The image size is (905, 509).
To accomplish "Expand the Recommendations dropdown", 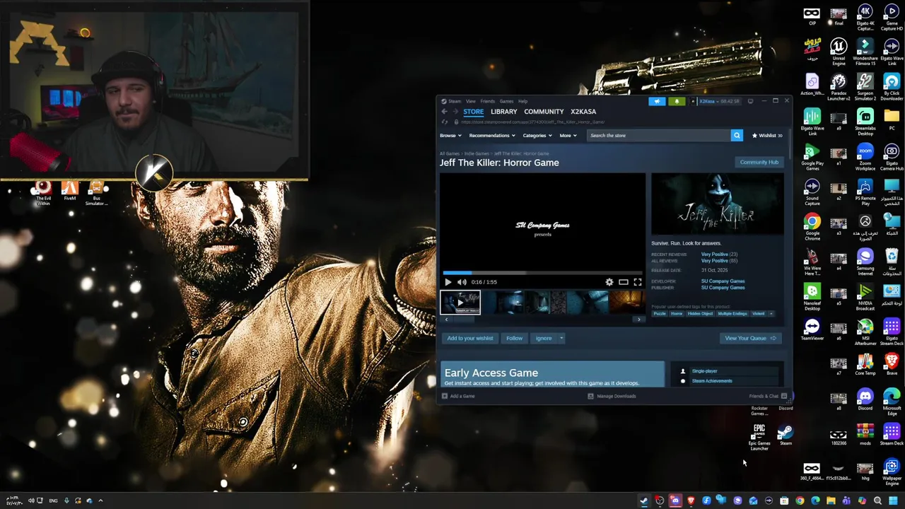I will coord(492,135).
